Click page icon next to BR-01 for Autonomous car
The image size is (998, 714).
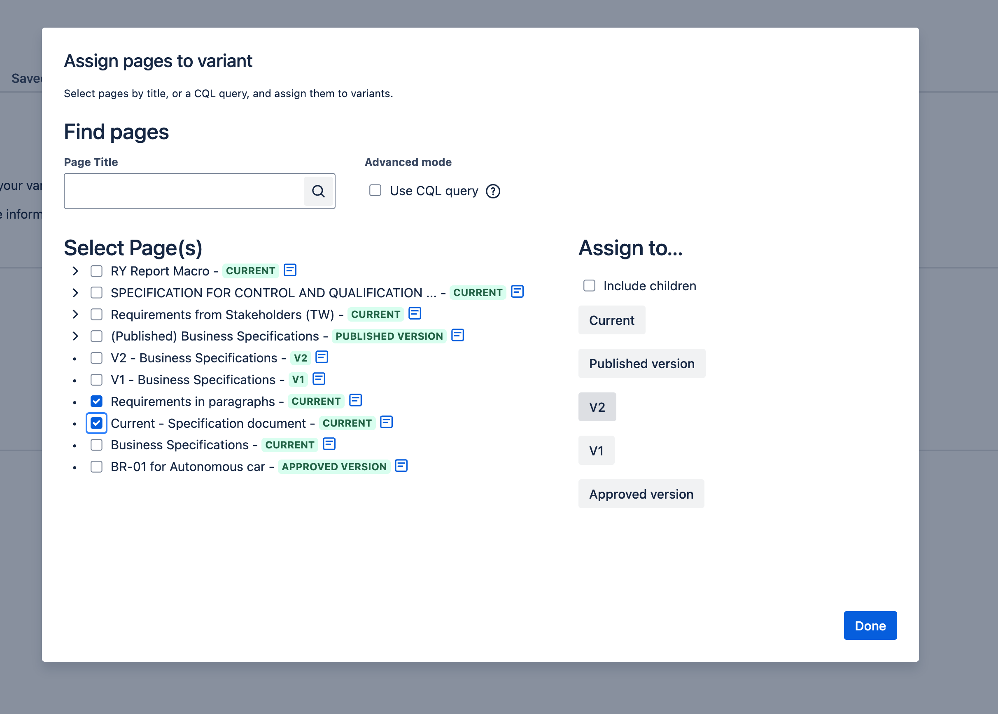tap(401, 466)
